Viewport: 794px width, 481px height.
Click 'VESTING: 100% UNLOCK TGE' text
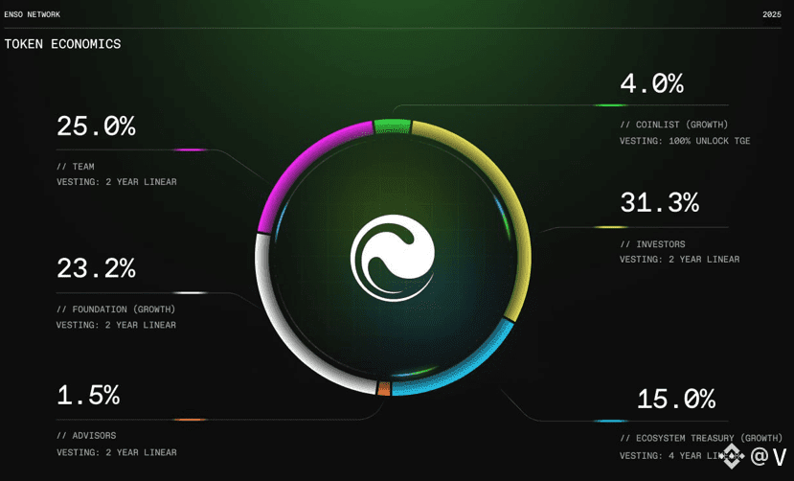[x=685, y=141]
